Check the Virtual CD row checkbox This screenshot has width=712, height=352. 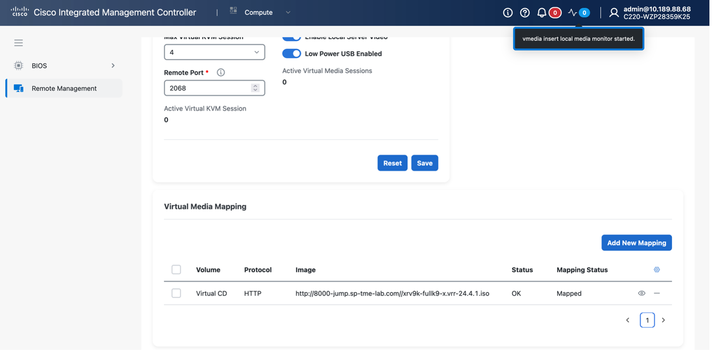click(x=176, y=293)
